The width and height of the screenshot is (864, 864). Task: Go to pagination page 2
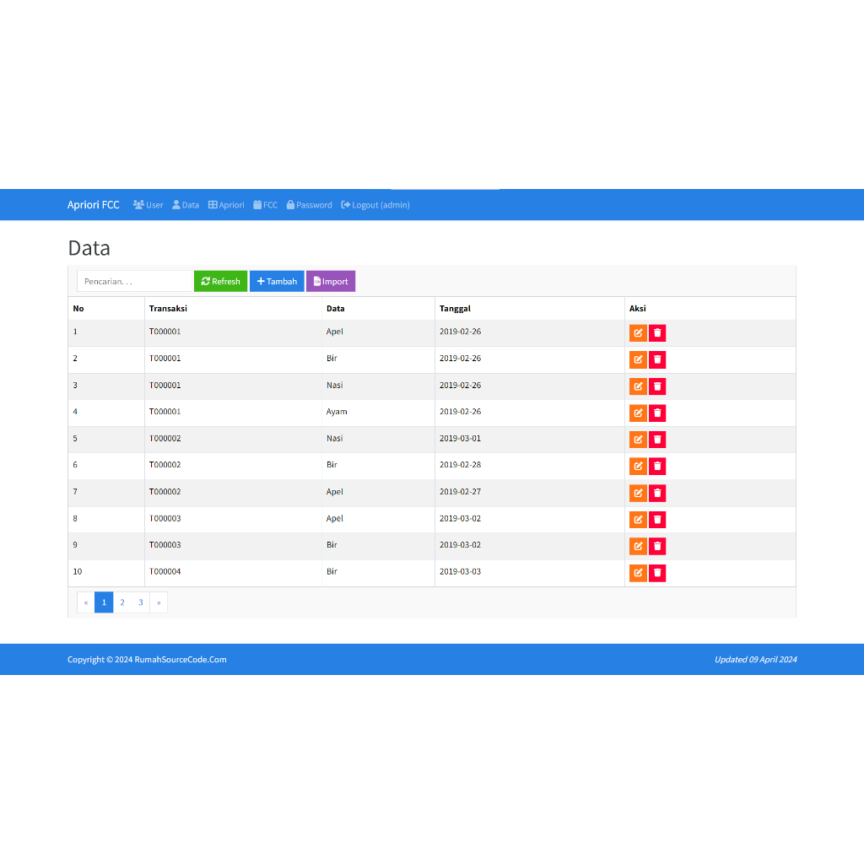[122, 602]
